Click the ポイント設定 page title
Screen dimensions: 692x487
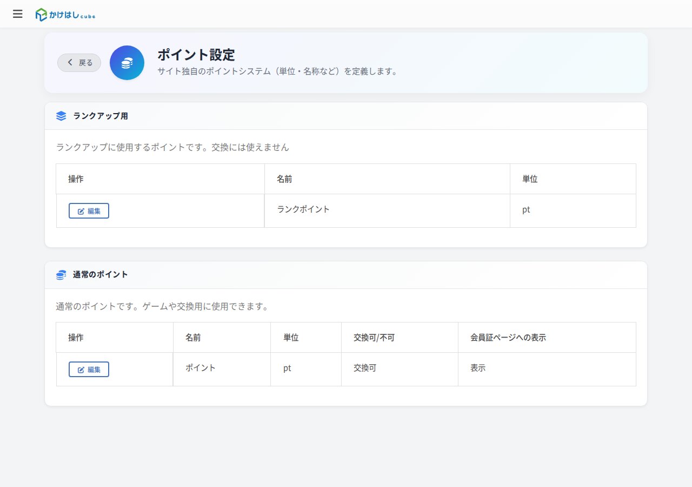click(196, 55)
